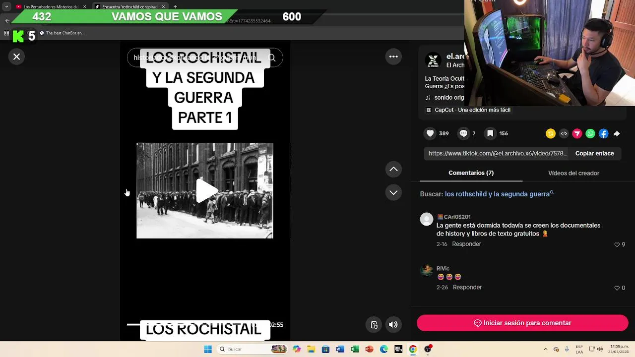The image size is (635, 357).
Task: Open the ESP LAA language selector
Action: coord(579,349)
